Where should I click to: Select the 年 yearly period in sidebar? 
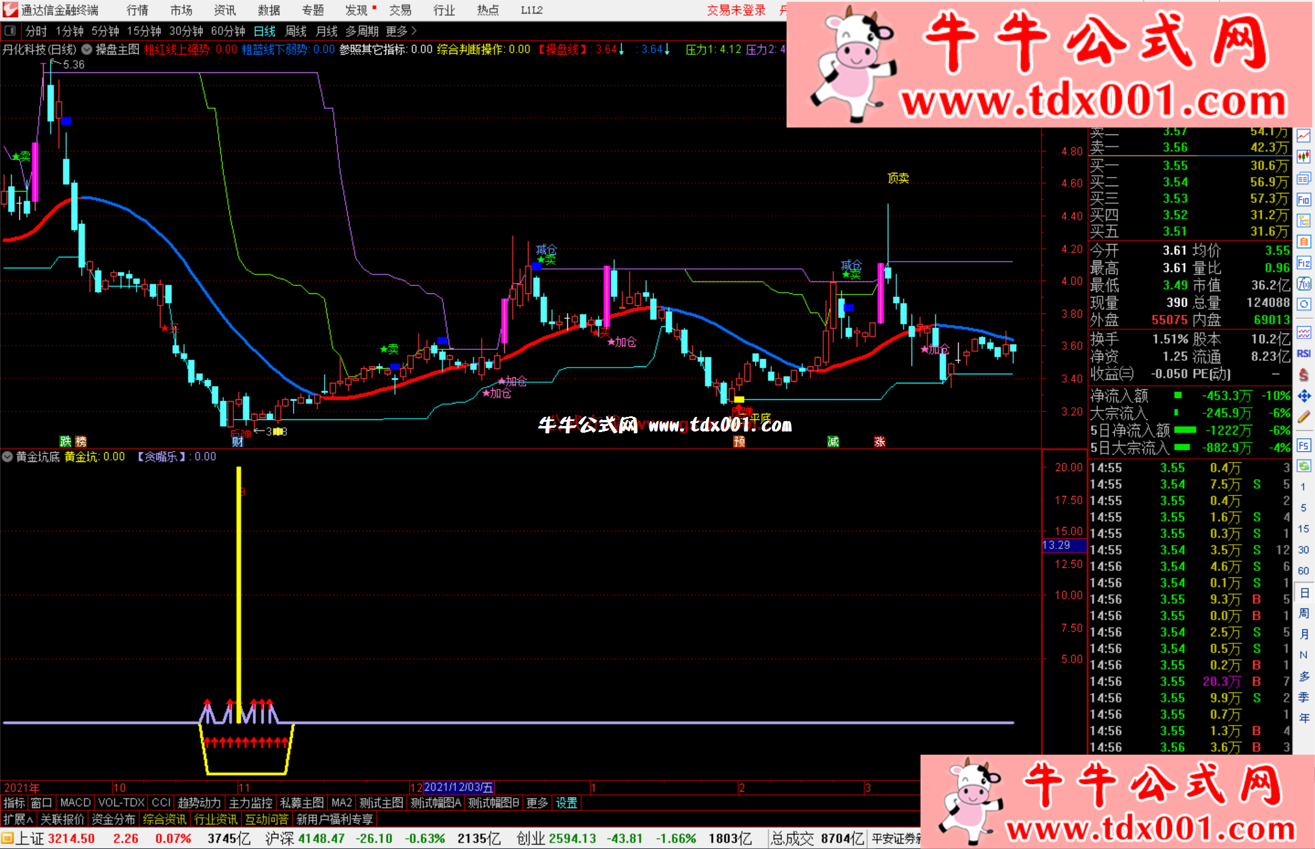point(1303,719)
